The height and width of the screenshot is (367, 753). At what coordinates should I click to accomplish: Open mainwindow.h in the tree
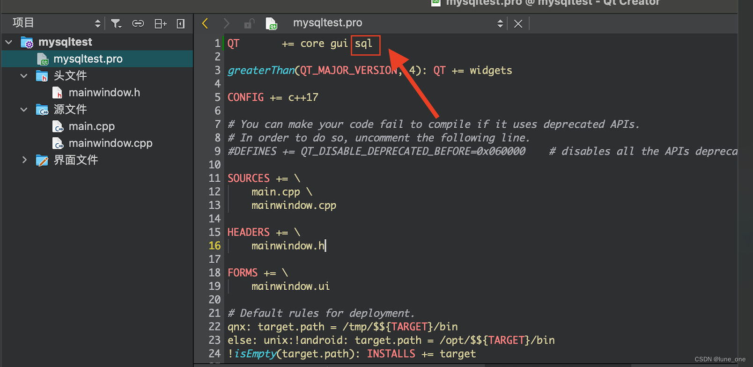pyautogui.click(x=104, y=93)
